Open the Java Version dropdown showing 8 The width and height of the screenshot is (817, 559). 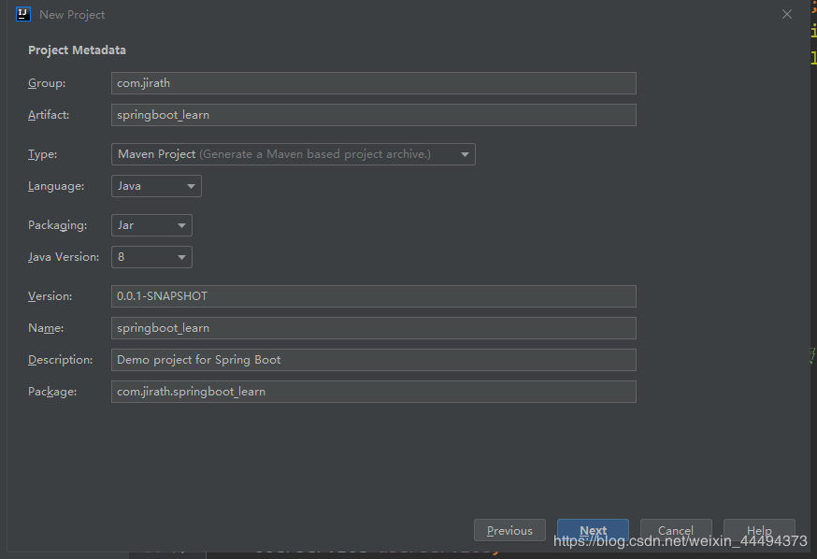pyautogui.click(x=151, y=257)
